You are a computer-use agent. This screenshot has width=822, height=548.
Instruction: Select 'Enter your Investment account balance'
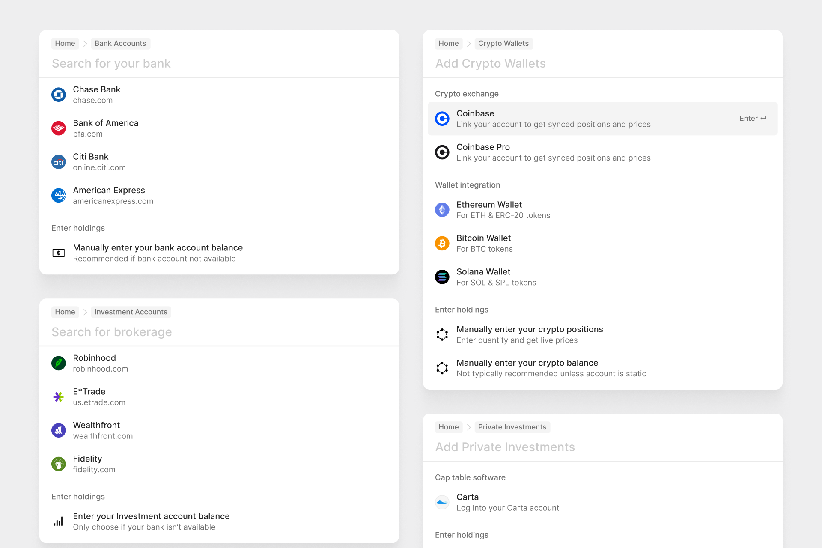[219, 521]
